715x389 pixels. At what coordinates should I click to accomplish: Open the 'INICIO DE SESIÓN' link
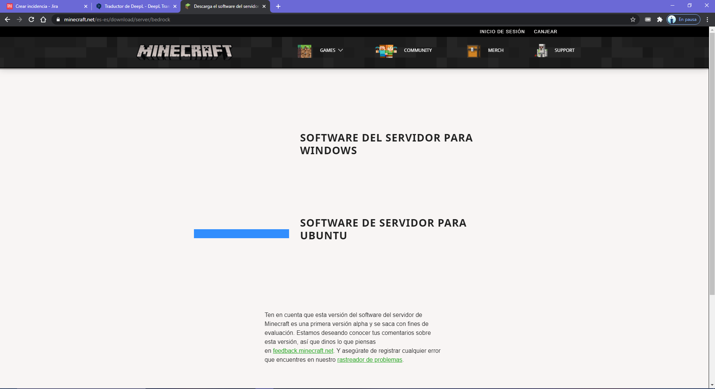502,32
